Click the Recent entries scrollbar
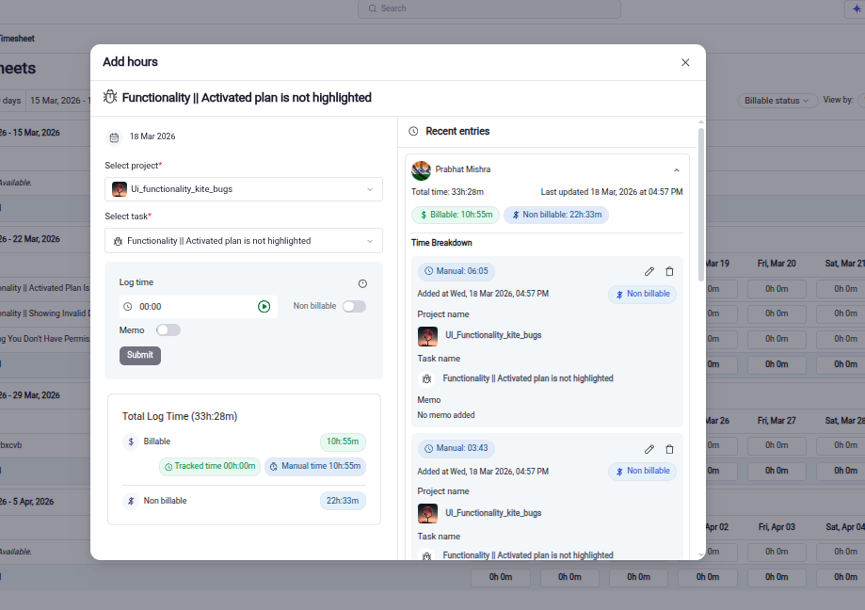865x610 pixels. click(701, 204)
